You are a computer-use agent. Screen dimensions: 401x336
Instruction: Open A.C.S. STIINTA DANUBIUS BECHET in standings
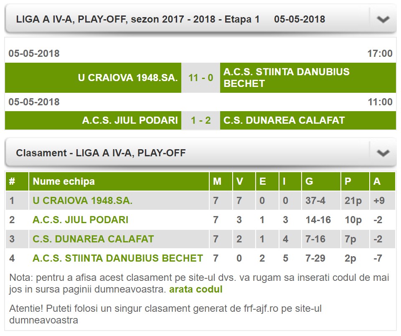tap(118, 258)
